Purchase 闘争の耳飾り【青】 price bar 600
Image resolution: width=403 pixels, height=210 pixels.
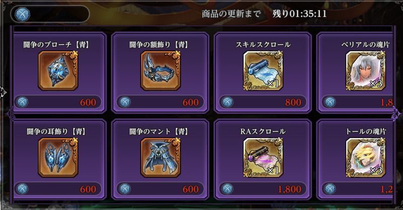(58, 189)
